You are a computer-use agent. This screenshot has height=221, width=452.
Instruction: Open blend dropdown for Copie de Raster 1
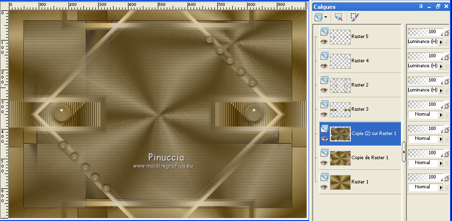441,163
